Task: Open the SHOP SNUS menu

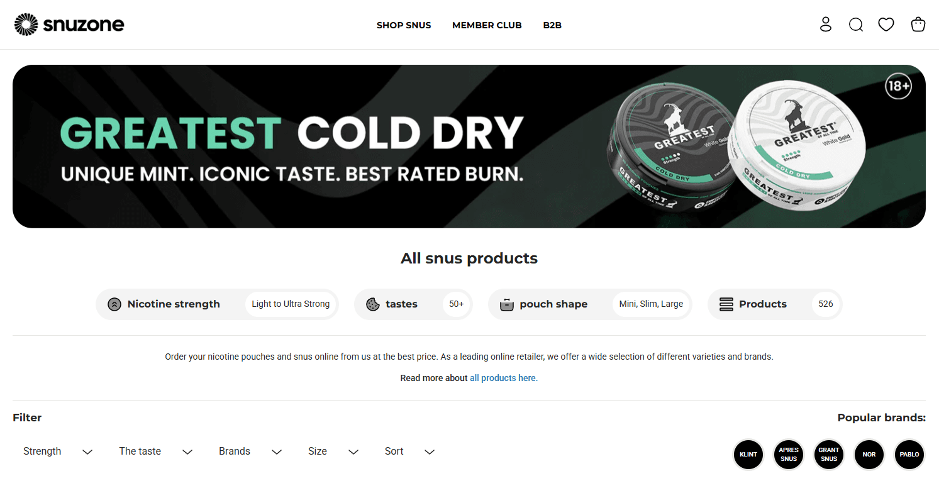Action: click(404, 26)
